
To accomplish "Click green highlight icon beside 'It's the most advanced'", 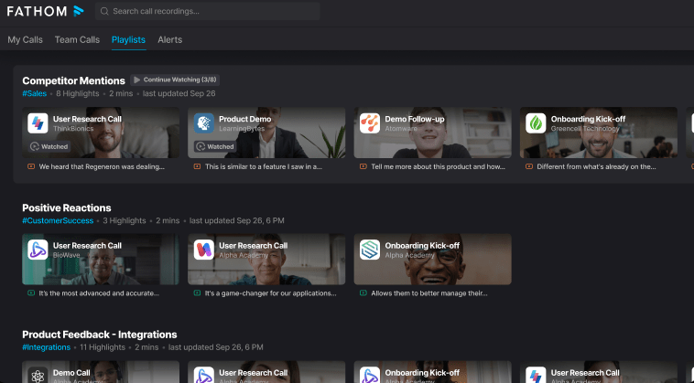I will pos(31,293).
